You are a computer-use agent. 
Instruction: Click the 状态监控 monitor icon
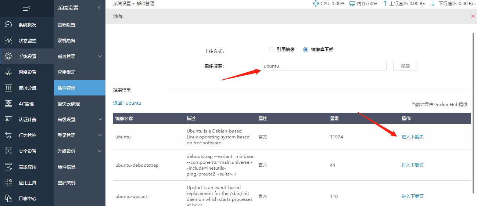coord(8,41)
